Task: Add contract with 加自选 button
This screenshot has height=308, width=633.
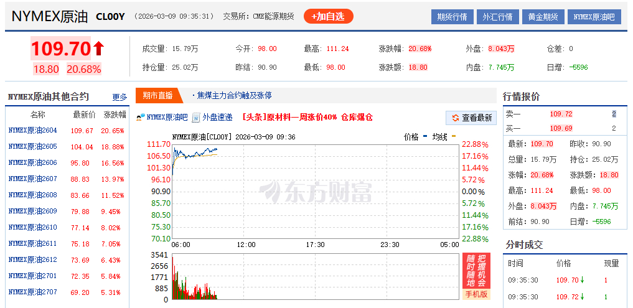Action: click(328, 17)
